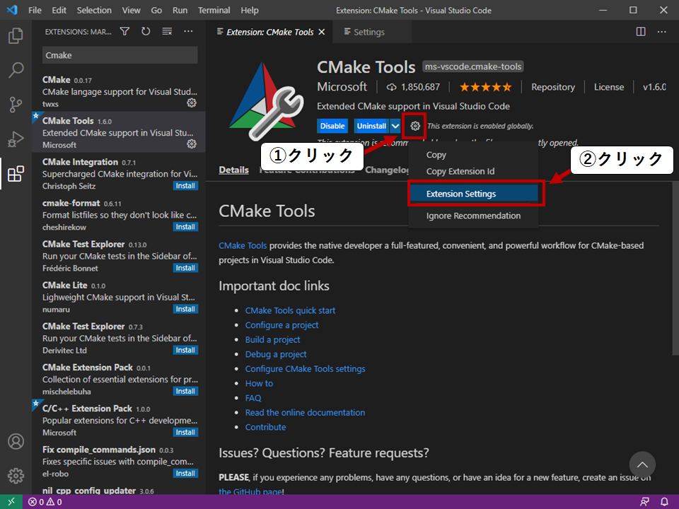Open CMake Tools quick start link
The image size is (679, 509).
click(290, 310)
